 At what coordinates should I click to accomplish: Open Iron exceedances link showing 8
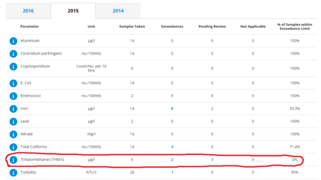pyautogui.click(x=172, y=108)
